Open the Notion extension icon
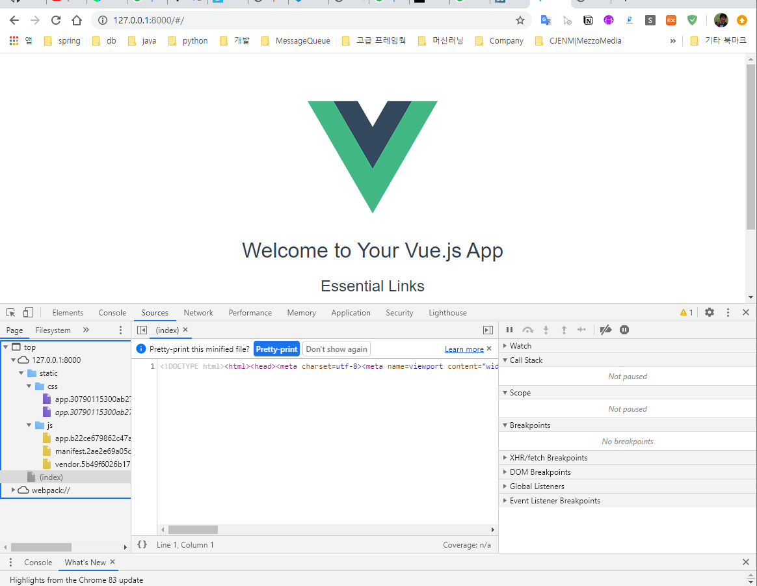Image resolution: width=757 pixels, height=586 pixels. [x=587, y=20]
